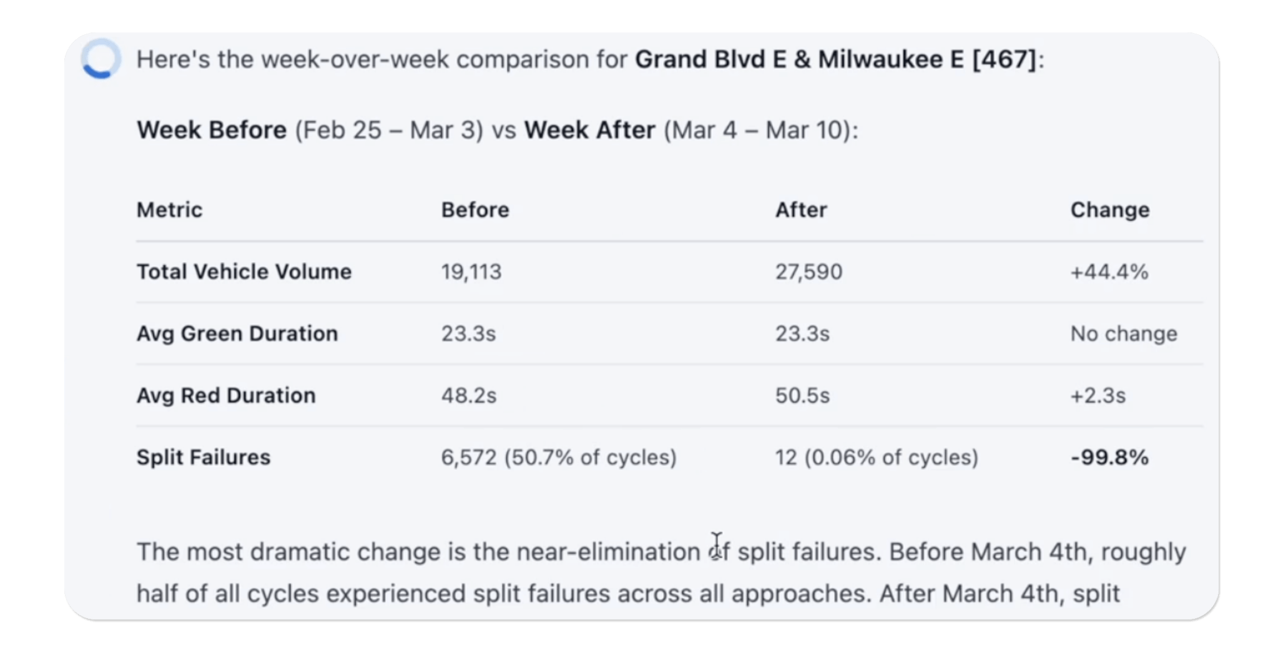Select the Avg Green Duration row label

237,333
